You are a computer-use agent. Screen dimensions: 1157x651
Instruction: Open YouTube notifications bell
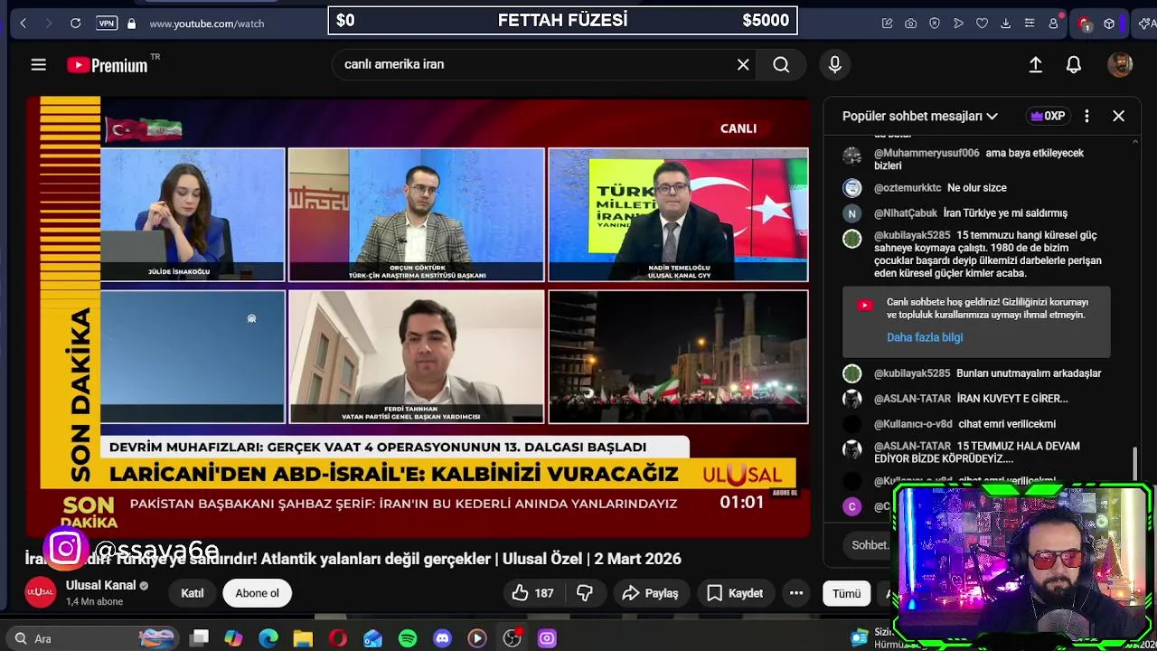(1074, 64)
